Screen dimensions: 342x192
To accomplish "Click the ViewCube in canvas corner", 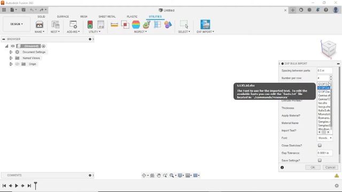I will [329, 49].
